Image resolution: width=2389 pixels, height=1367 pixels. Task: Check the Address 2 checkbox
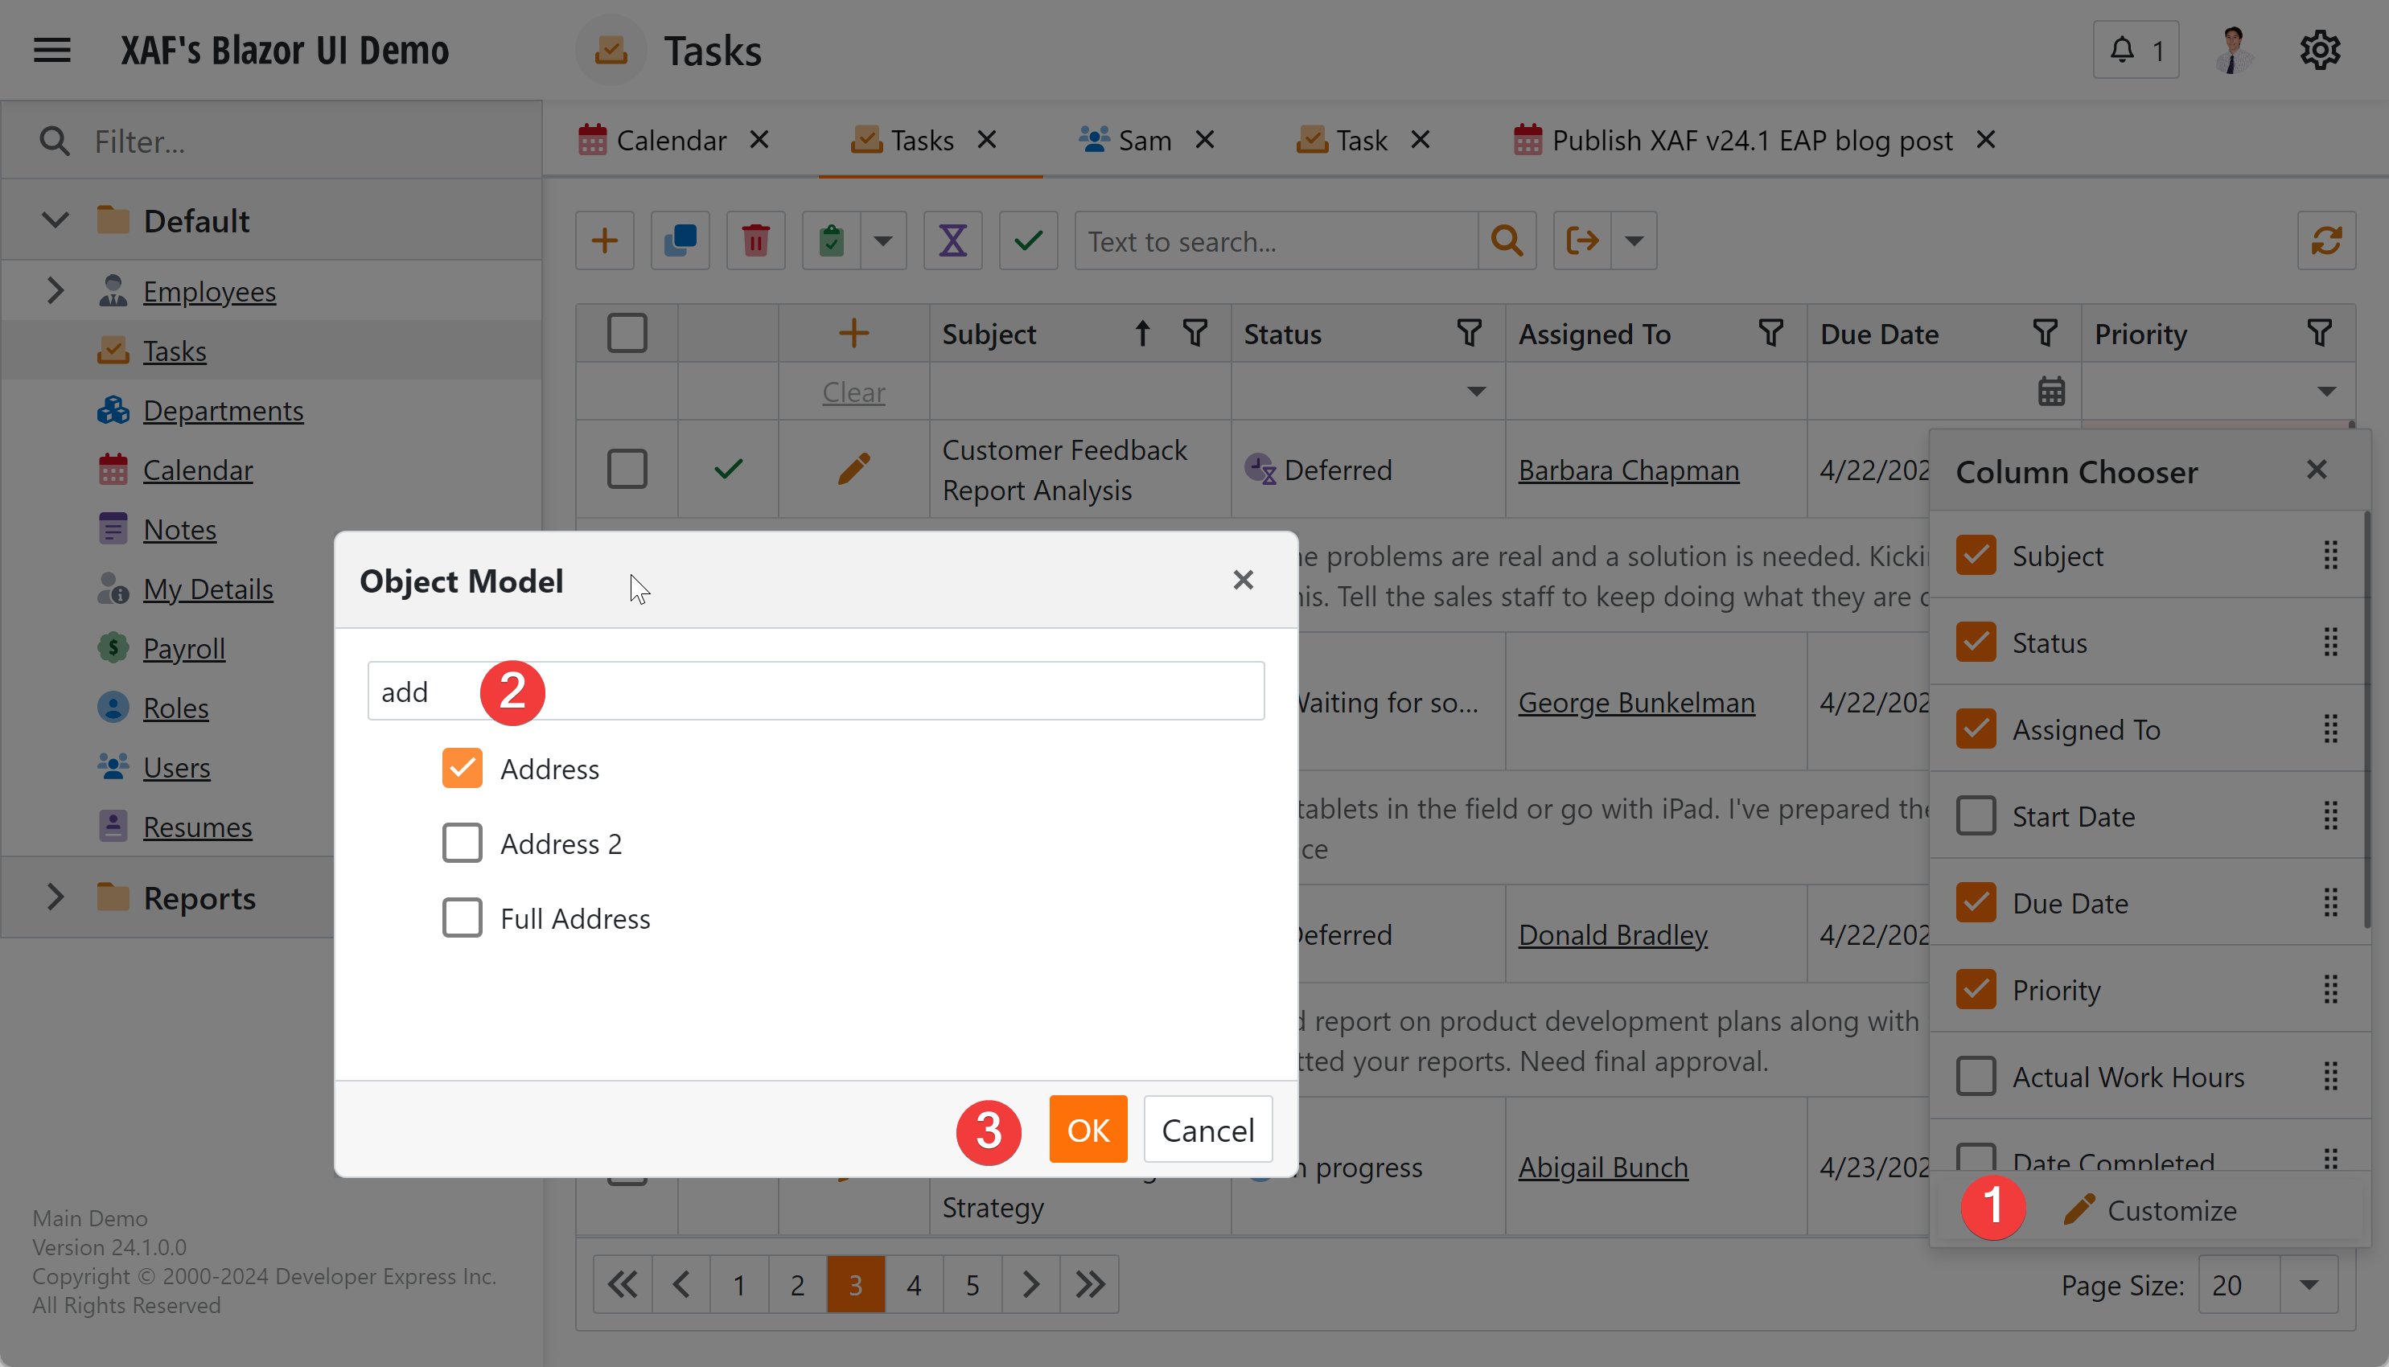pyautogui.click(x=462, y=843)
